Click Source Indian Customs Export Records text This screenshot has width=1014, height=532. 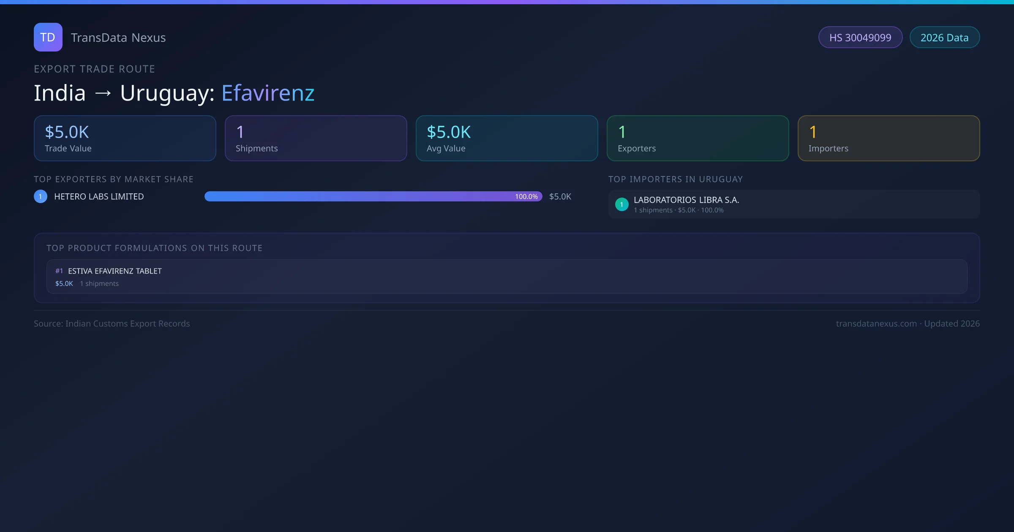(112, 323)
